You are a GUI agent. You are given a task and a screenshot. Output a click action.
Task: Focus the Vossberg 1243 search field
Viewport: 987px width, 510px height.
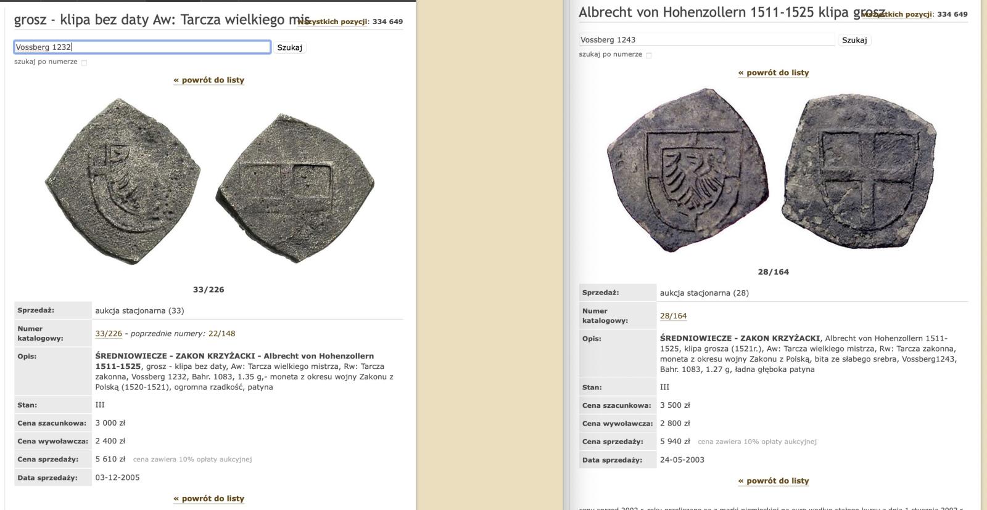point(707,39)
